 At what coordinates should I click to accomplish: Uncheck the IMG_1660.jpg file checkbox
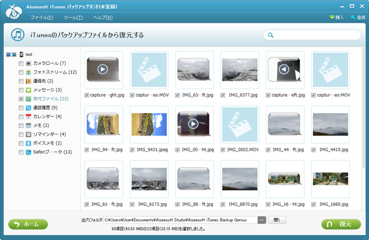314,204
